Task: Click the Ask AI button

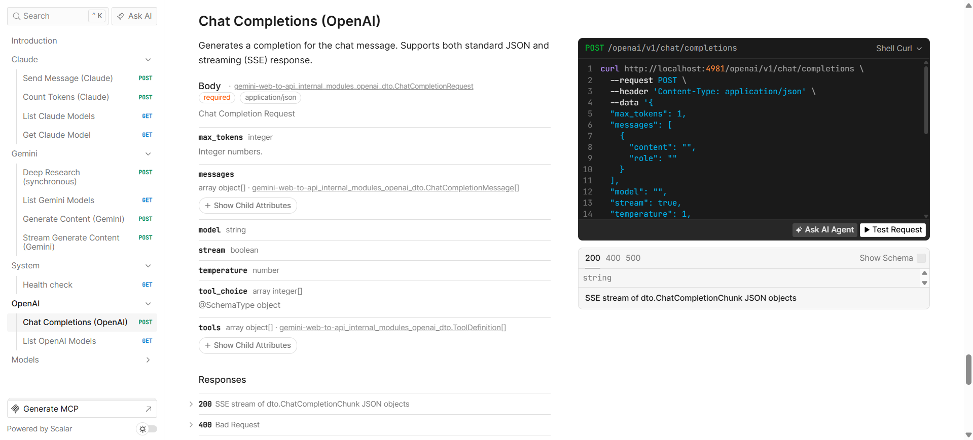Action: [x=134, y=16]
